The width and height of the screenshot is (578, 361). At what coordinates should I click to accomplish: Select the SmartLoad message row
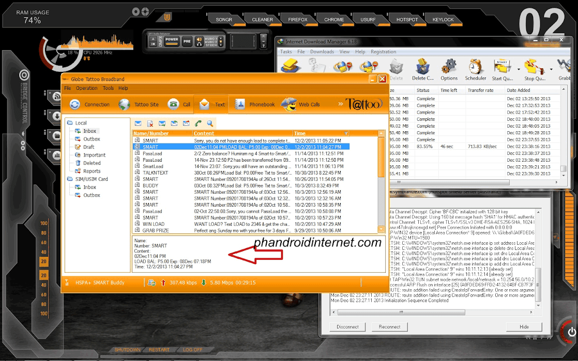pos(241,166)
